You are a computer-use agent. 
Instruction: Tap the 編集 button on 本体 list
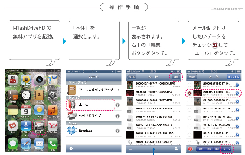point(176,77)
